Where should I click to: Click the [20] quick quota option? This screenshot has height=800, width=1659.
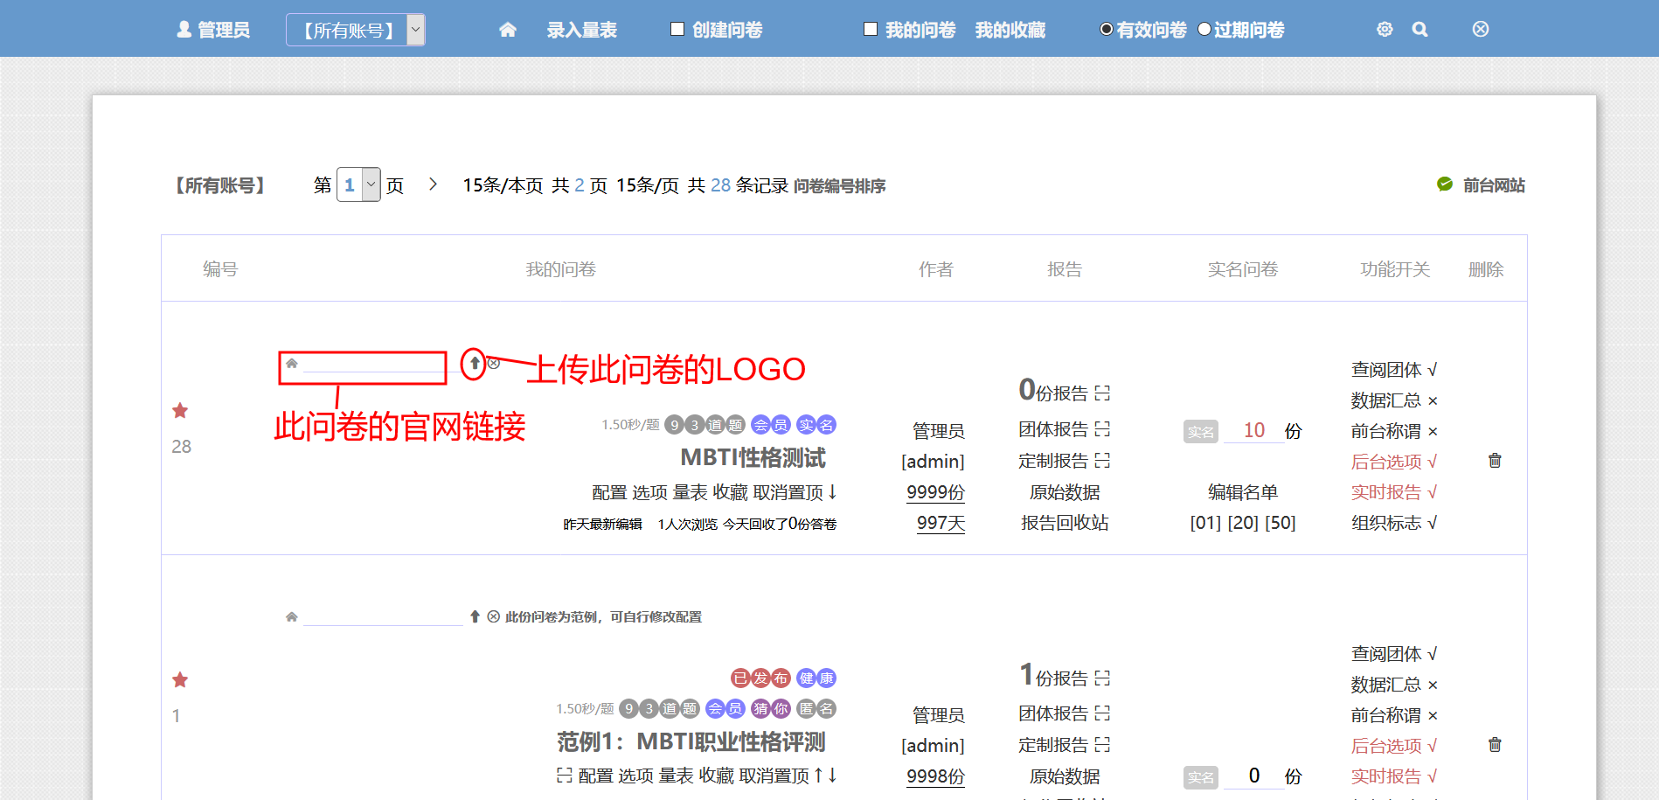[x=1243, y=523]
